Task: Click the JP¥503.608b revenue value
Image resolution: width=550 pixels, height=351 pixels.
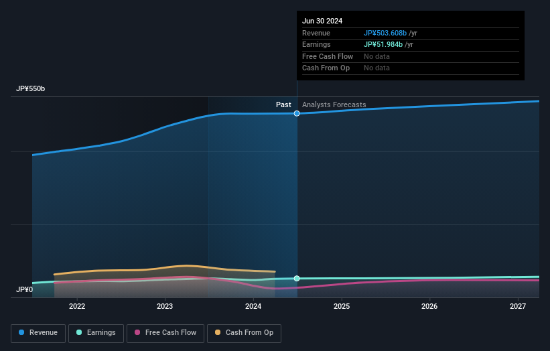Action: pyautogui.click(x=385, y=33)
